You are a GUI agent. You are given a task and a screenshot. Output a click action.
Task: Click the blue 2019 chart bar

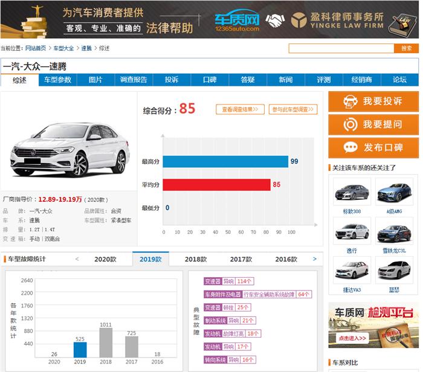pos(80,350)
